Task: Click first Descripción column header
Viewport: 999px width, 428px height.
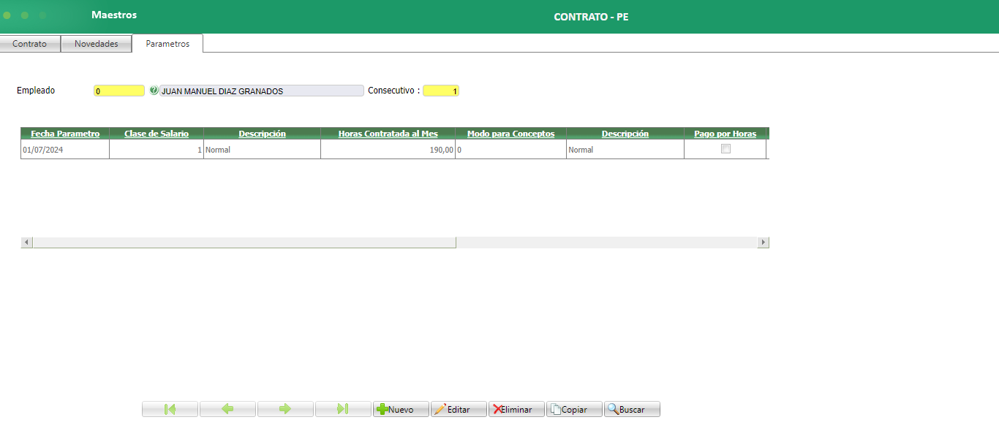Action: pos(262,134)
